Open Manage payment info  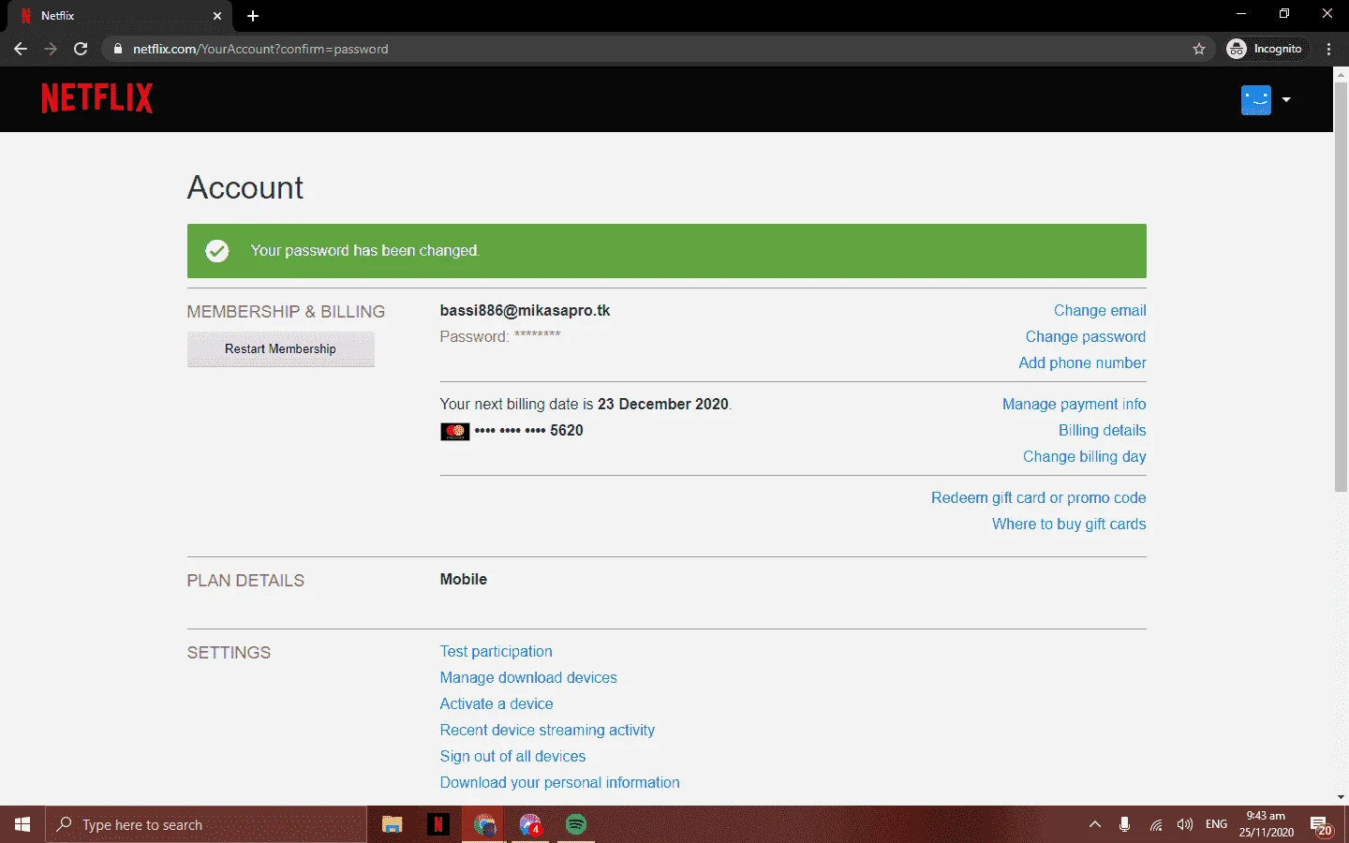pyautogui.click(x=1074, y=404)
